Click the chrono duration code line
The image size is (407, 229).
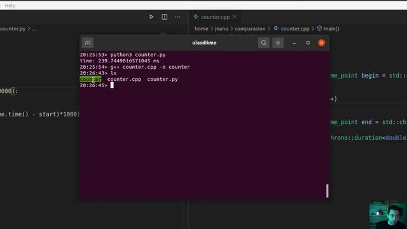coord(369,137)
